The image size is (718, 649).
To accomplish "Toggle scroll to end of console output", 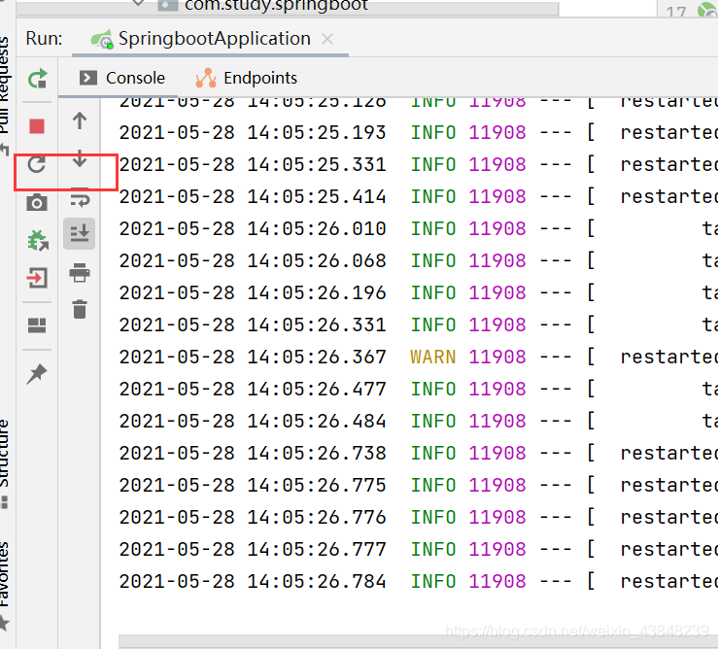I will 80,233.
